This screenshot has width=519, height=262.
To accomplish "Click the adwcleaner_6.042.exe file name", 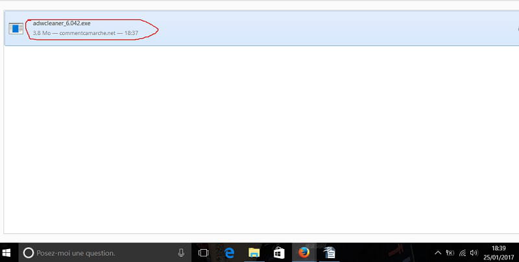I will (x=62, y=23).
